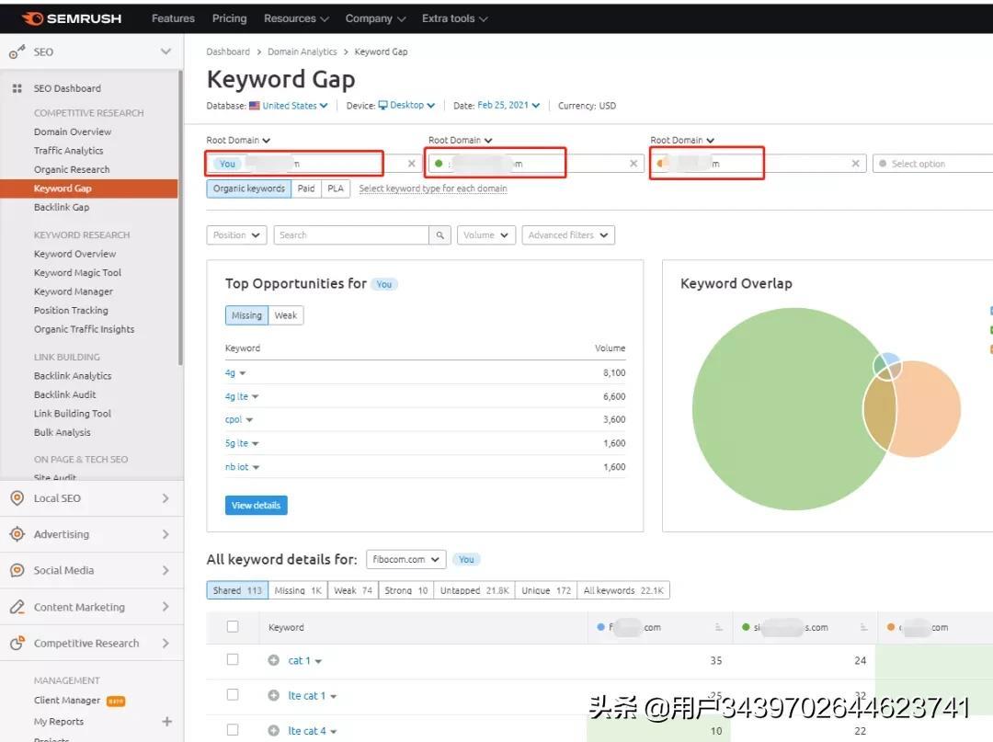Check the box for lte cat 4 row
Viewport: 993px width, 742px height.
pyautogui.click(x=233, y=730)
